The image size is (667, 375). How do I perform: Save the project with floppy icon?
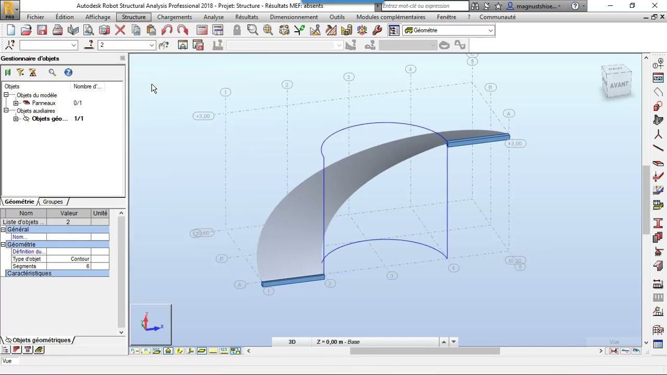[x=42, y=30]
